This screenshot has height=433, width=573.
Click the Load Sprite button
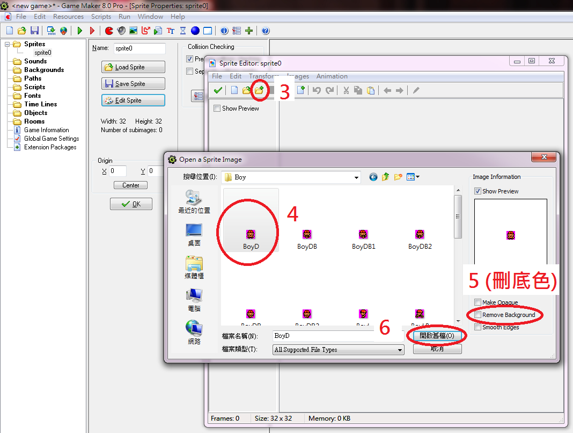point(133,67)
